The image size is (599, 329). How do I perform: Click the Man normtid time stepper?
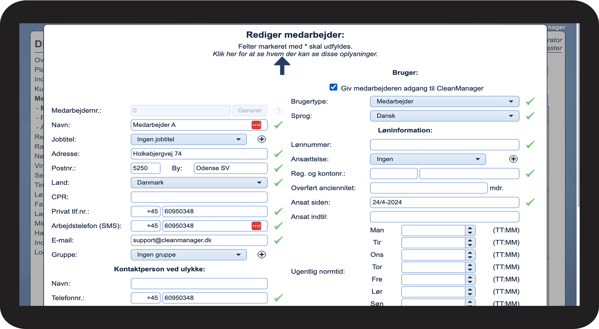point(470,230)
